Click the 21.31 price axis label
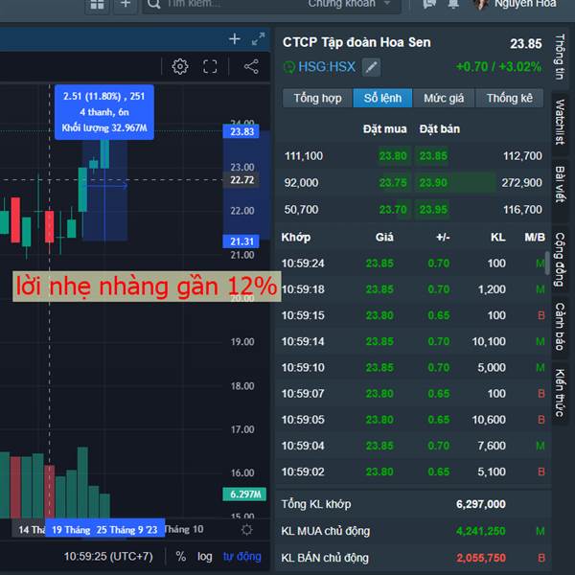The height and width of the screenshot is (575, 575). [x=241, y=241]
